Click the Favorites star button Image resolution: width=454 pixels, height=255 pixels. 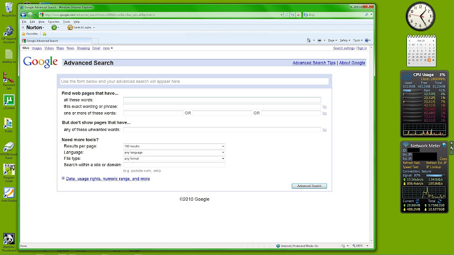click(30, 34)
